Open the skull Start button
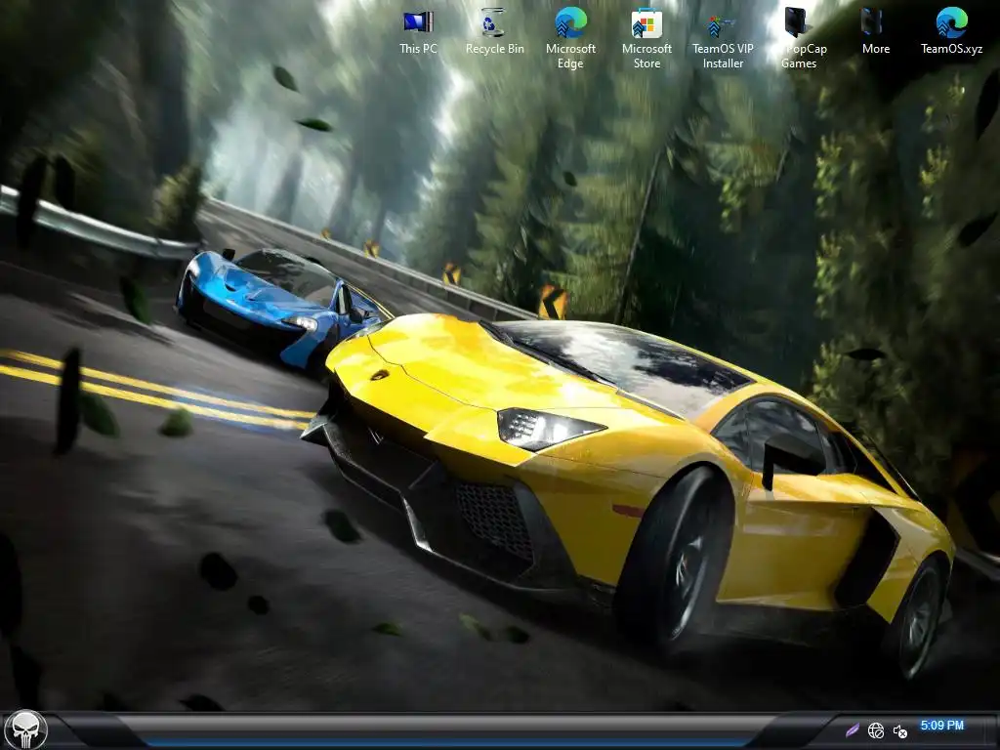The image size is (1000, 750). 26,729
